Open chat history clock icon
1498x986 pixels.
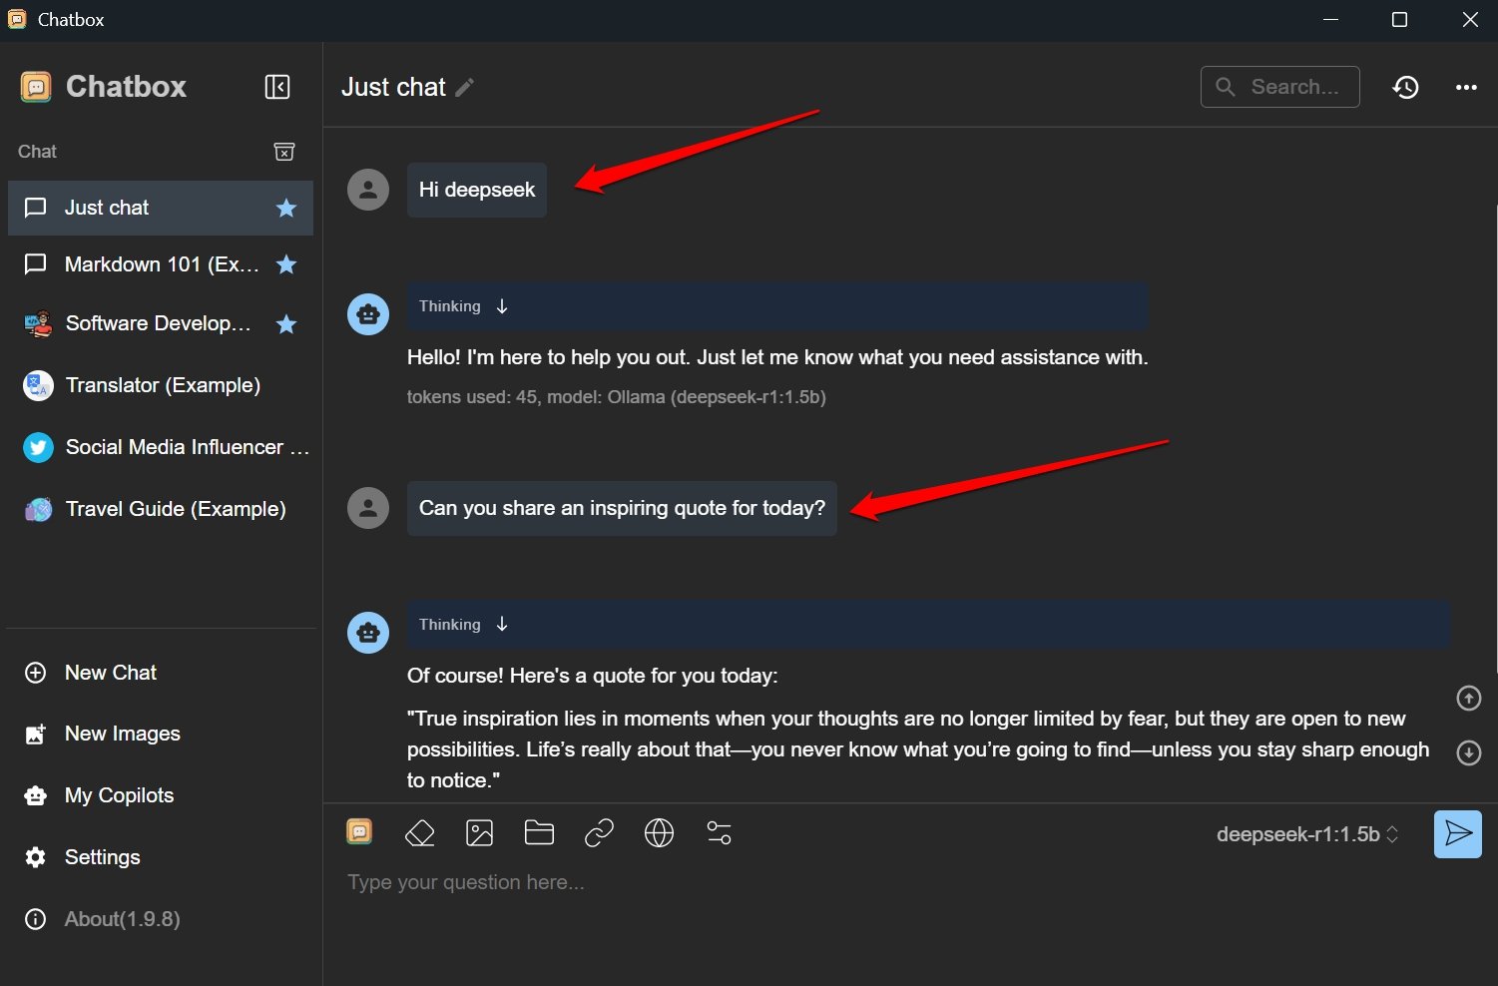(1405, 87)
